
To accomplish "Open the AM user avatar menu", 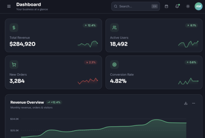I will 199,6.
